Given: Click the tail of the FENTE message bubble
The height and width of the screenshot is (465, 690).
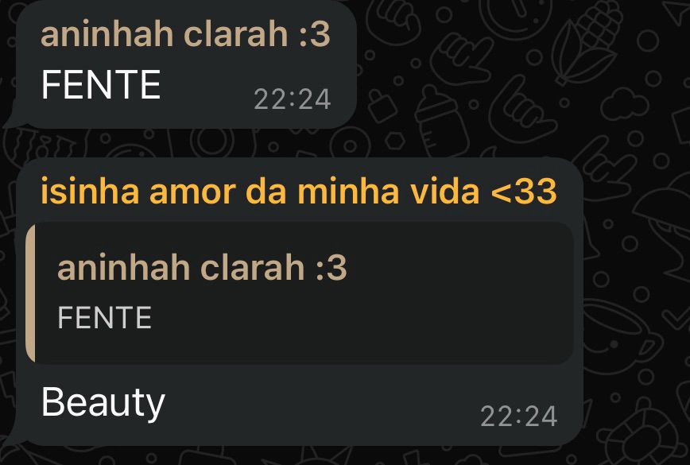Looking at the screenshot, I should point(10,118).
